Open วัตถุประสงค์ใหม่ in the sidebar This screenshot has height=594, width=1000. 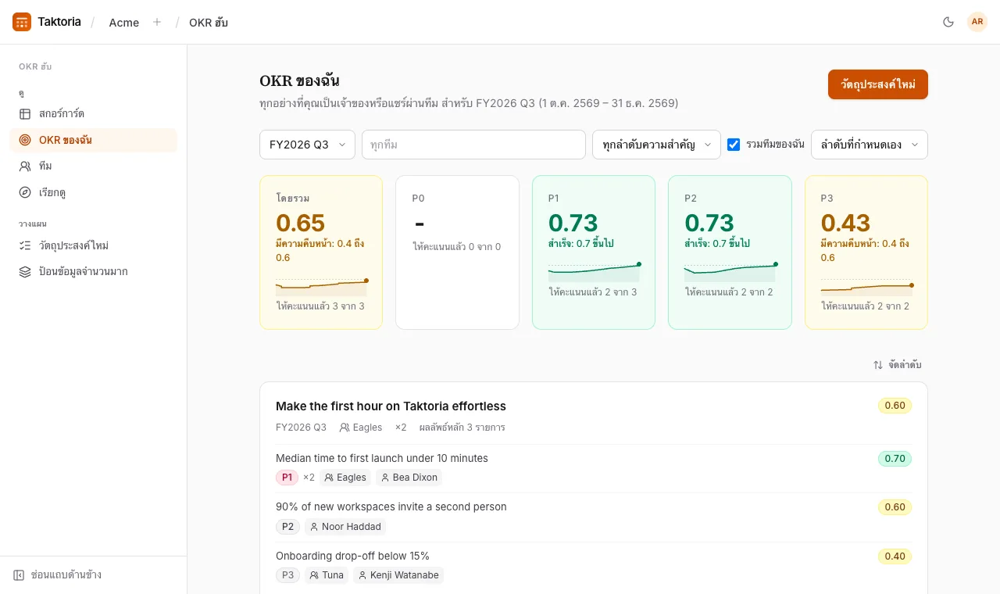click(94, 245)
